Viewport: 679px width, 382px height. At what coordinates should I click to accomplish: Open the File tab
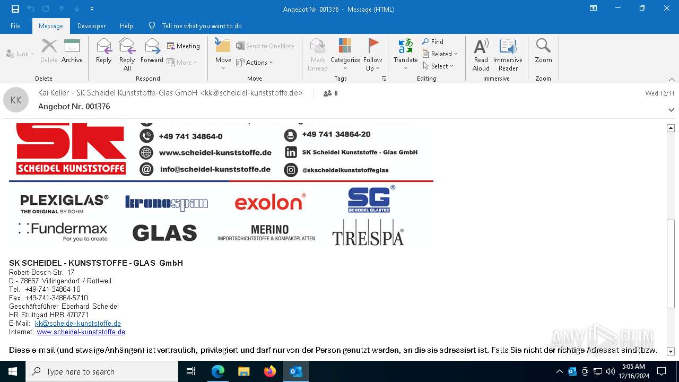[x=15, y=26]
